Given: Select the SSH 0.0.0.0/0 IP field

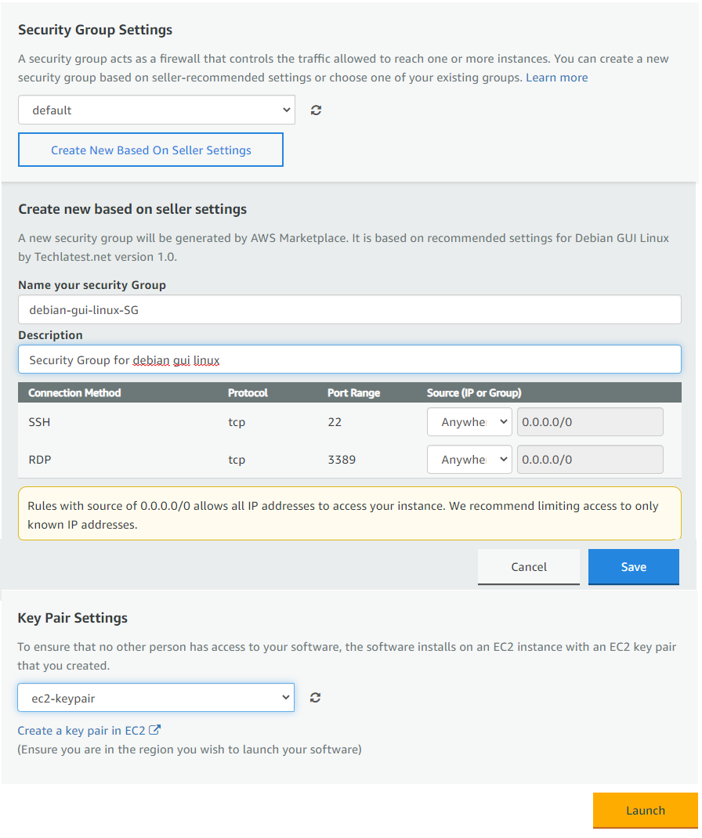Looking at the screenshot, I should (x=590, y=422).
